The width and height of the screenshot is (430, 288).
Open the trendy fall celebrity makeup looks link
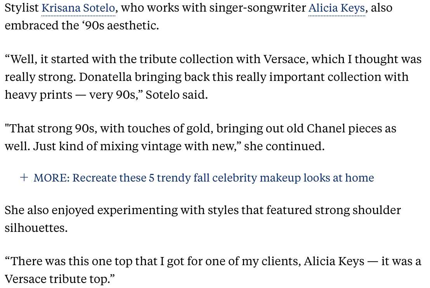223,178
